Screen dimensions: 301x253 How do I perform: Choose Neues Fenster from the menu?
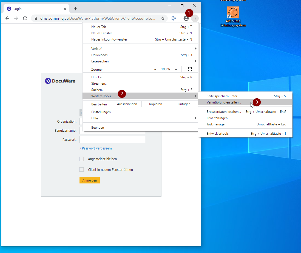point(140,33)
